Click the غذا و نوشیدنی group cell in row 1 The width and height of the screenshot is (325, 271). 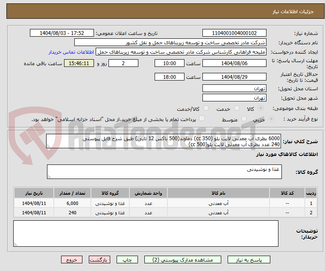110,203
